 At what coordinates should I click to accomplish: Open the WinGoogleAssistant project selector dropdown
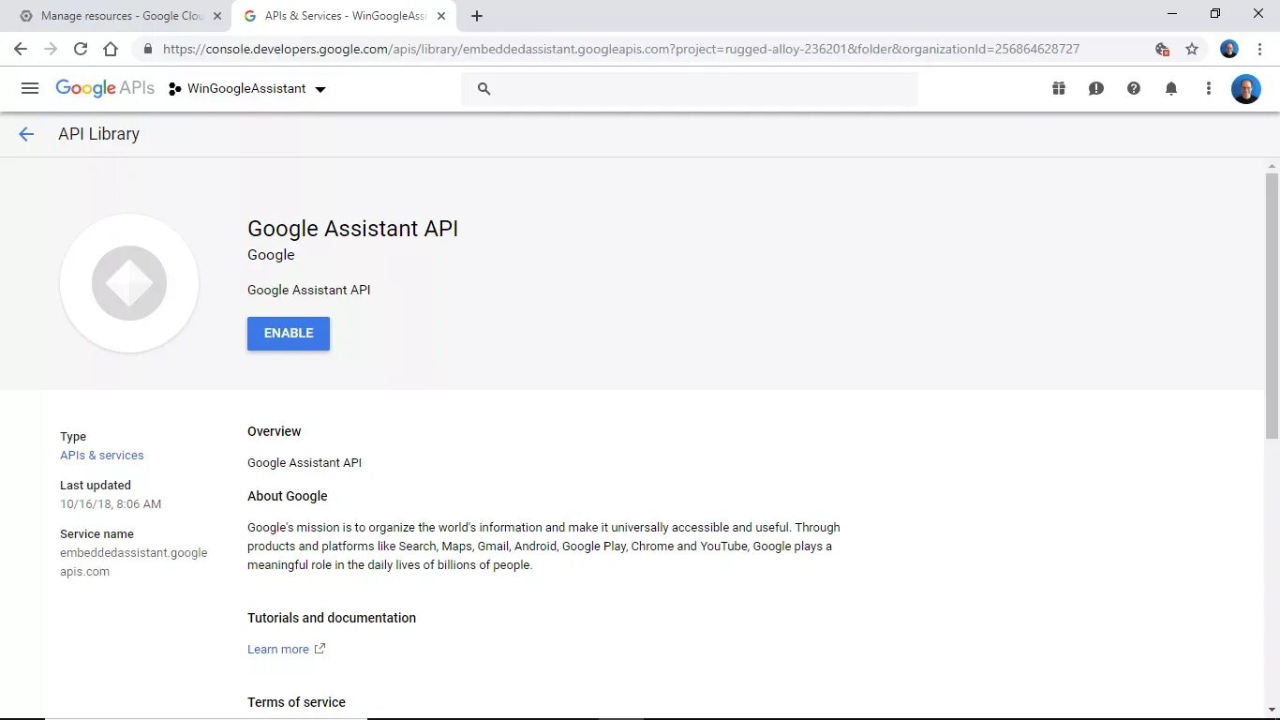coord(247,89)
